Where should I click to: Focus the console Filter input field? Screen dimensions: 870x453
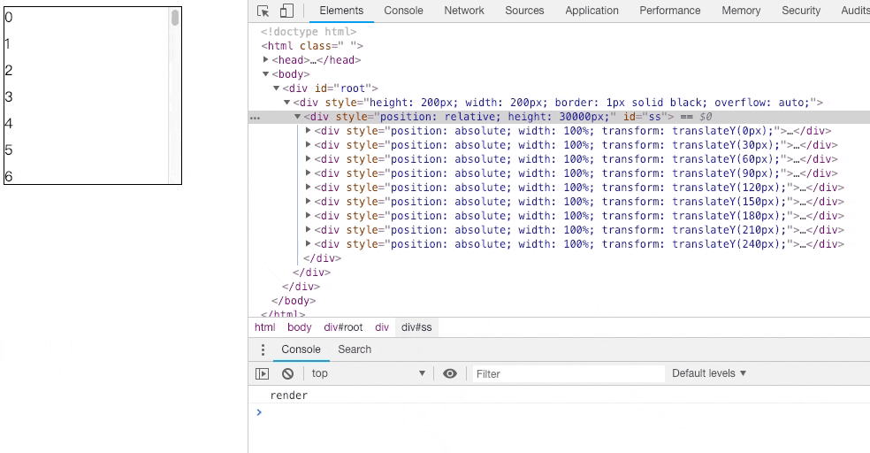coord(568,373)
